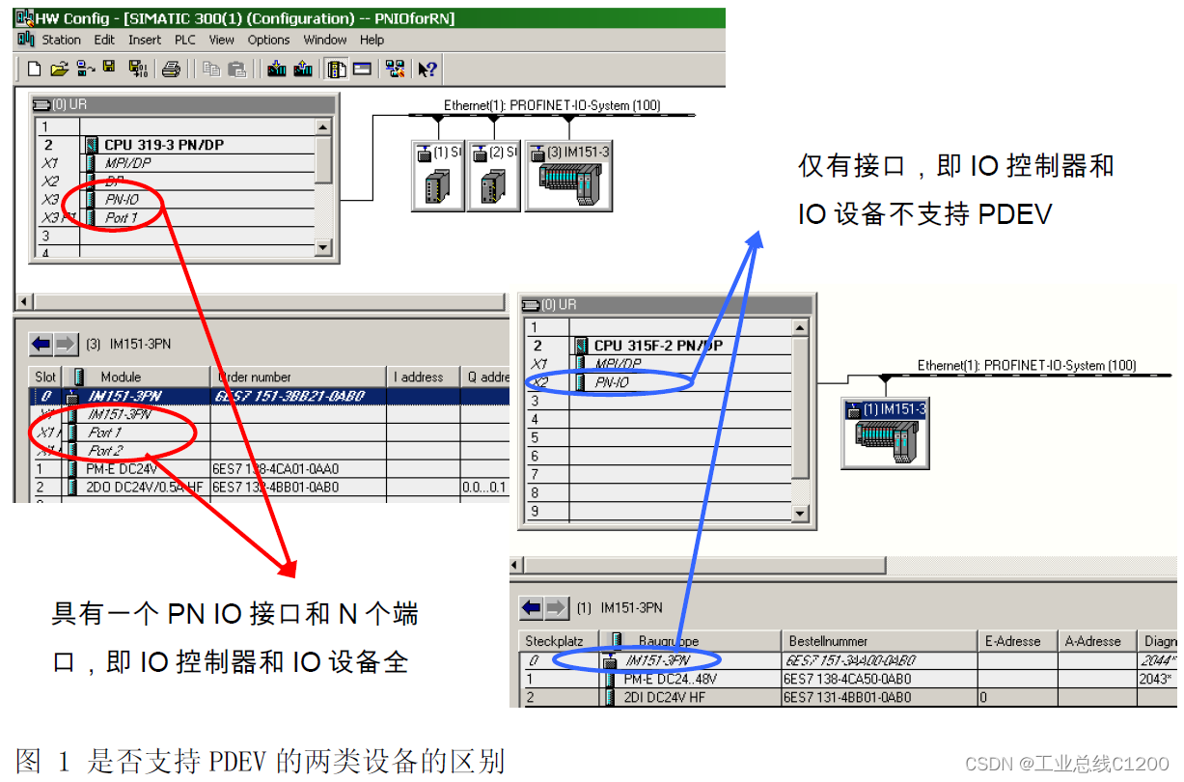Click order number 6ES7 151-3AA00-0AB0 cell
The height and width of the screenshot is (782, 1184).
pos(878,660)
